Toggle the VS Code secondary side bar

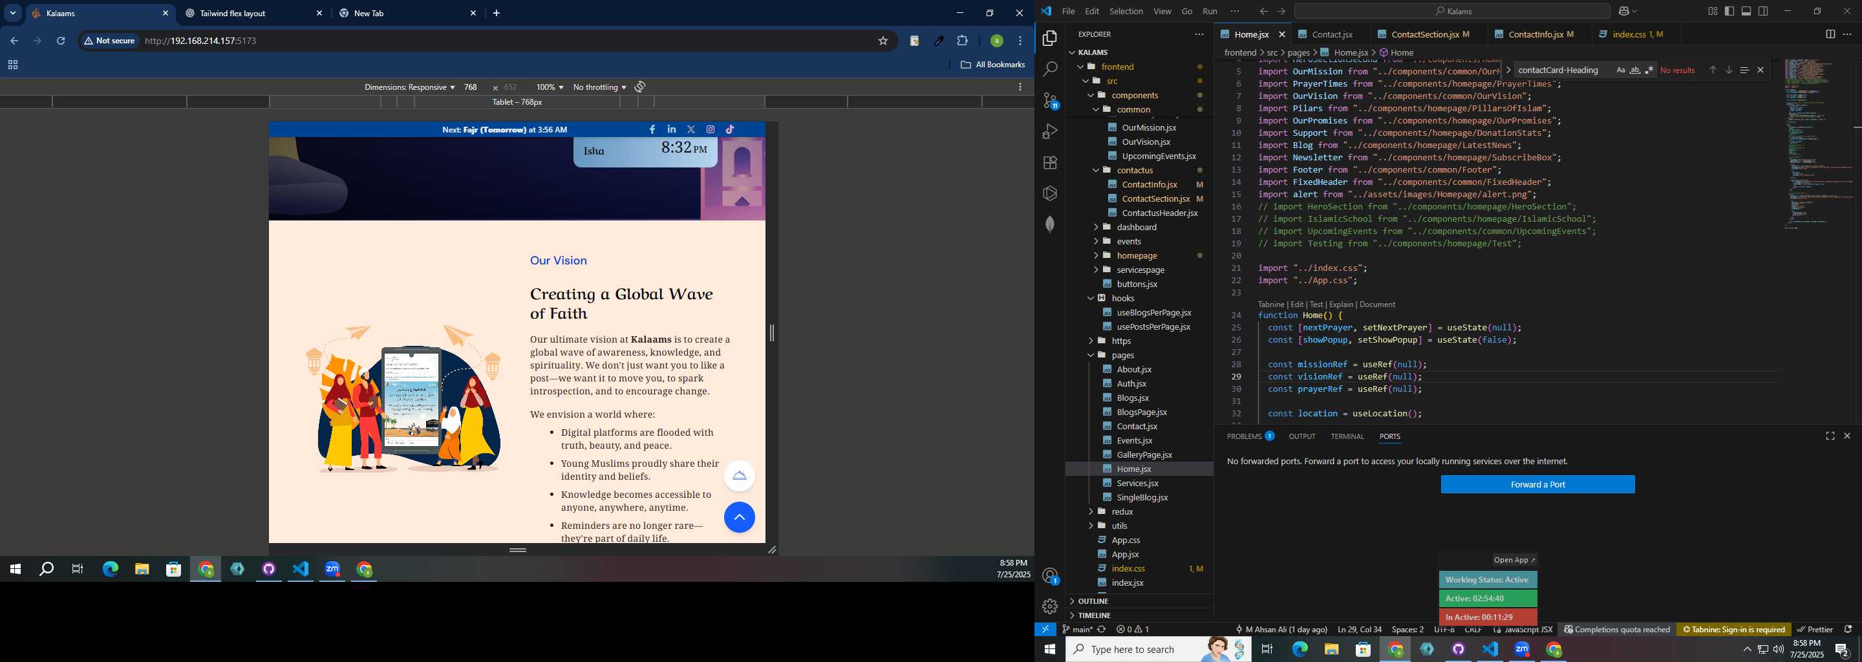click(x=1763, y=11)
